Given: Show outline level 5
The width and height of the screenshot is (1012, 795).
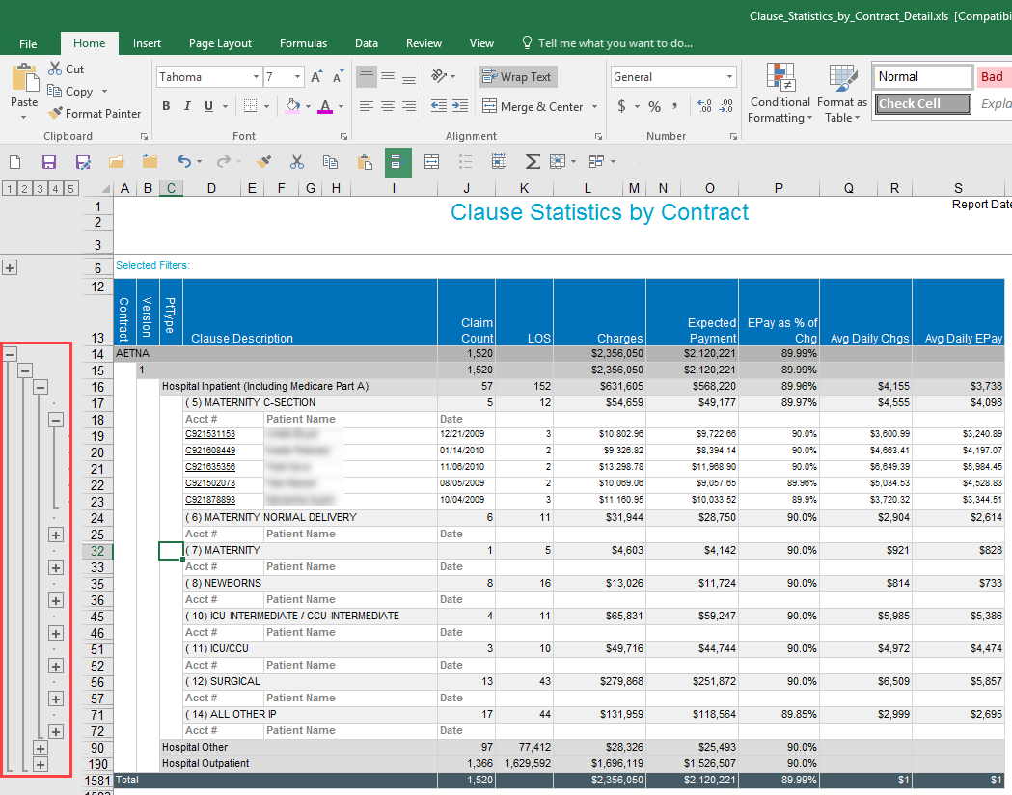Looking at the screenshot, I should 71,188.
